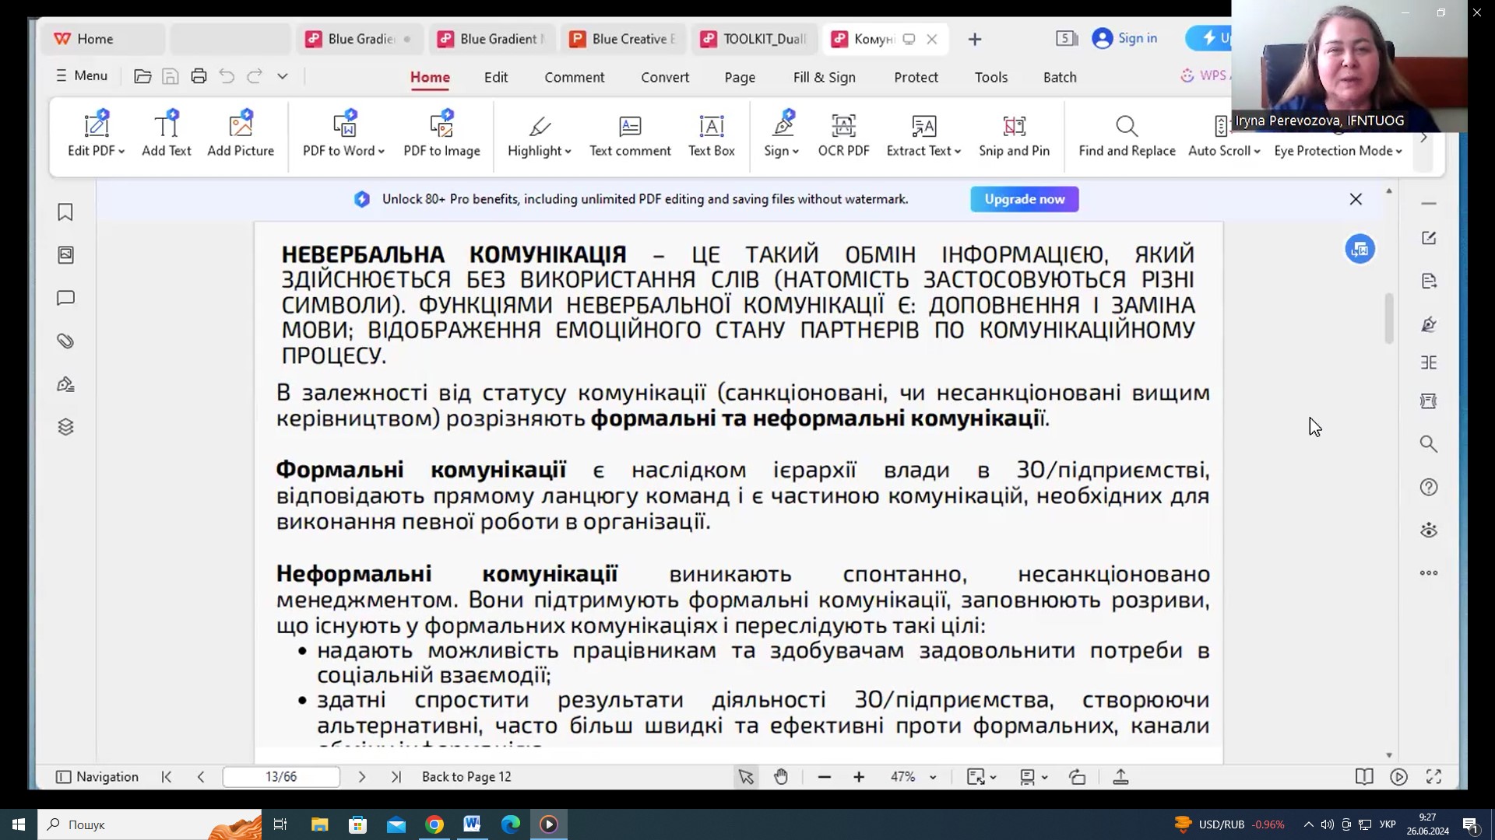
Task: Expand the quick access toolbar arrow
Action: pyautogui.click(x=283, y=76)
